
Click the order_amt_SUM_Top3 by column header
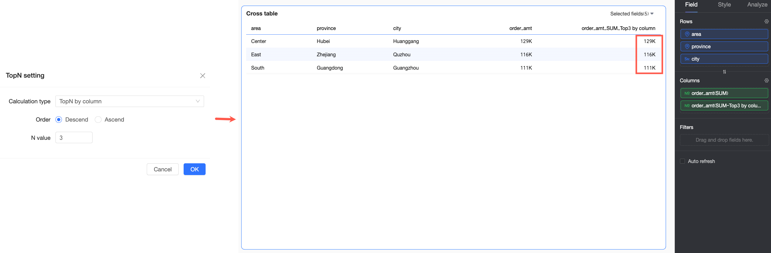(618, 28)
